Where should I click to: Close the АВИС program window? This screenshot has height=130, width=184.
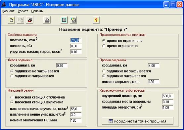[180, 5]
